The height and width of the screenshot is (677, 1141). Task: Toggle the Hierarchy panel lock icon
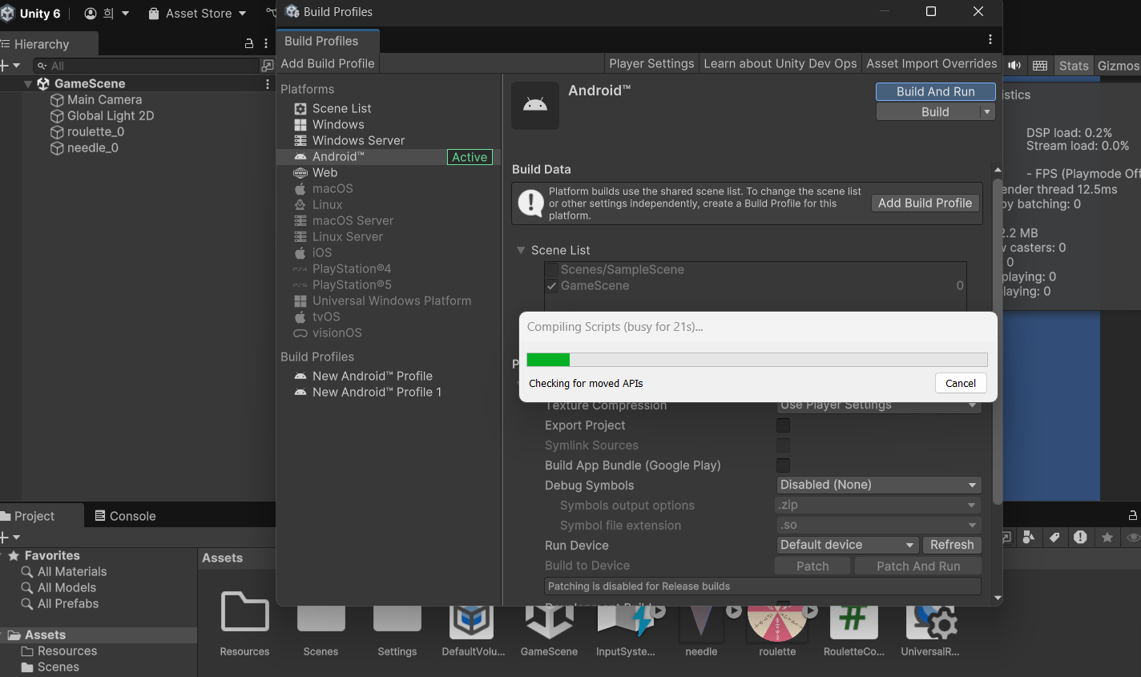249,44
